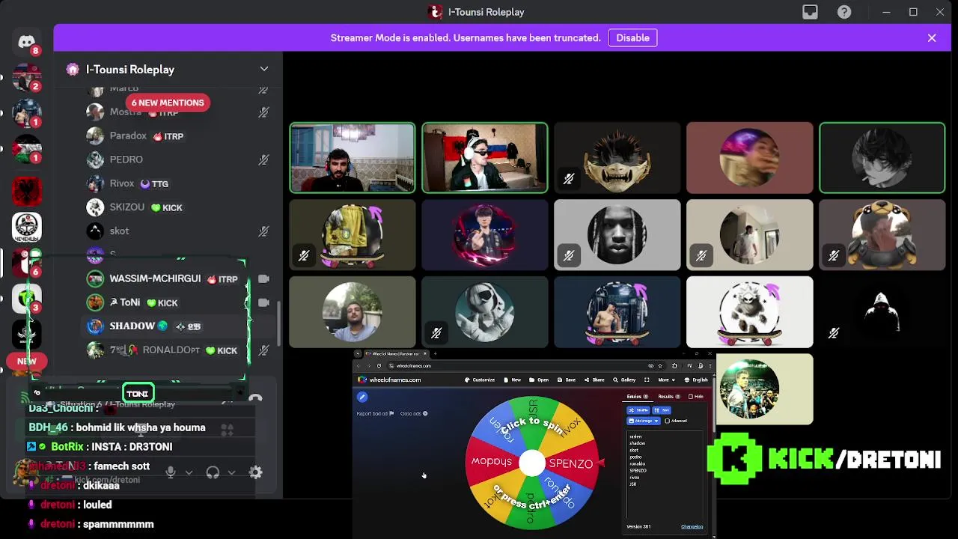Select voice user SHADOW

[177, 326]
